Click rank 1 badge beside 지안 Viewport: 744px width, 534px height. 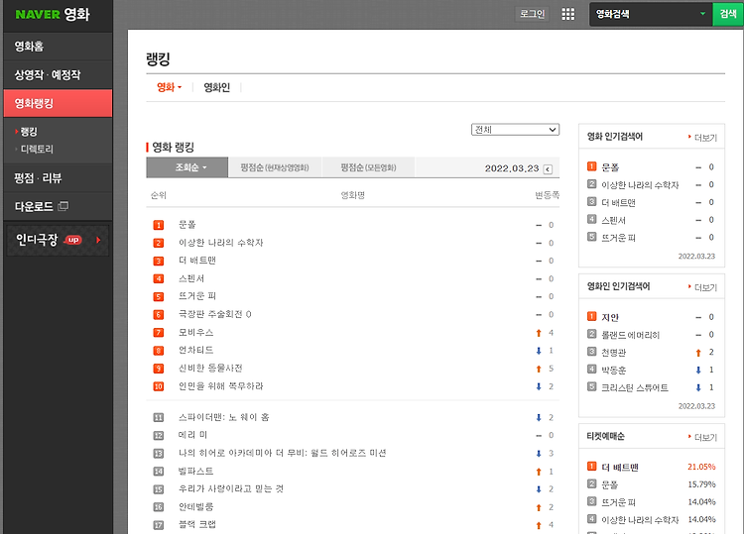tap(591, 316)
